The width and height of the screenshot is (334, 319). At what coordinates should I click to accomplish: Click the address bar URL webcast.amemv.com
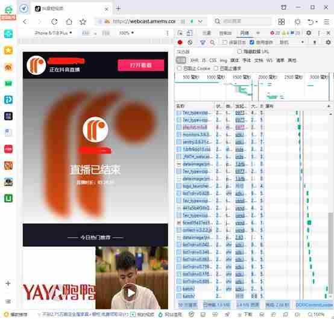[144, 22]
